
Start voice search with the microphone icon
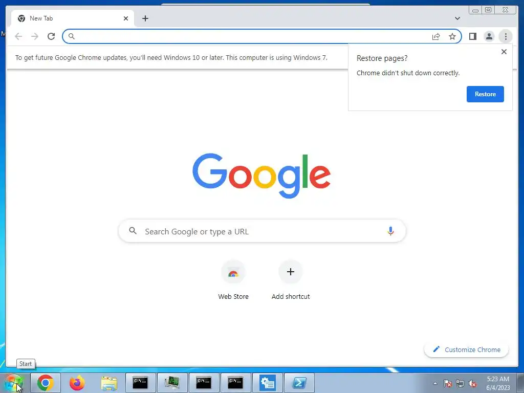click(390, 231)
